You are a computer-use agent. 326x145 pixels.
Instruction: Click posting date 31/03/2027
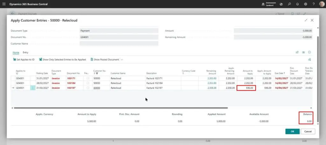click(42, 88)
